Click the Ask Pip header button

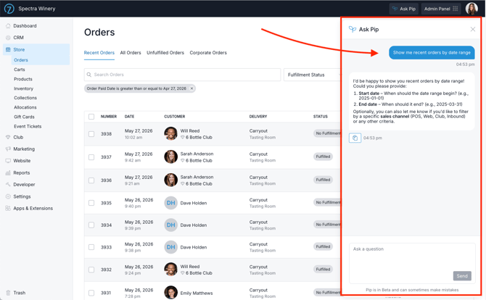(x=403, y=9)
